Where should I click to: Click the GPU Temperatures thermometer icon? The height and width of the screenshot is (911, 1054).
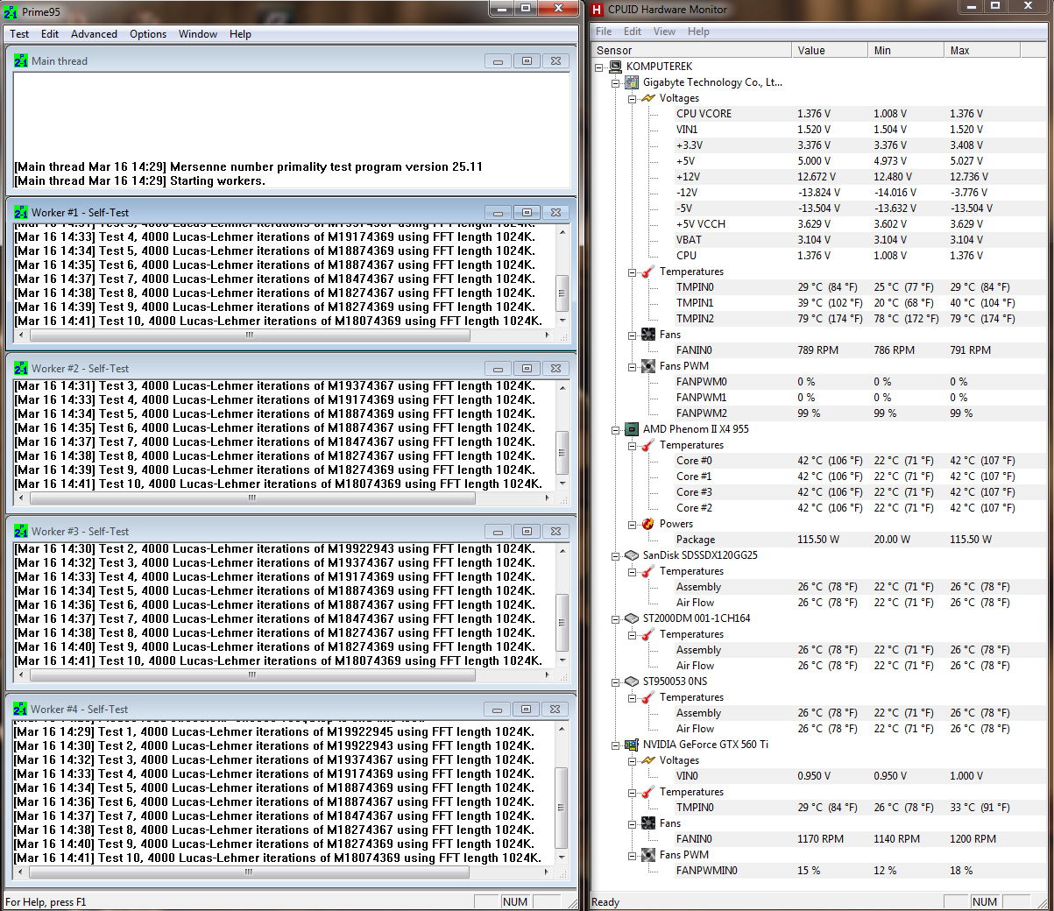tap(648, 792)
